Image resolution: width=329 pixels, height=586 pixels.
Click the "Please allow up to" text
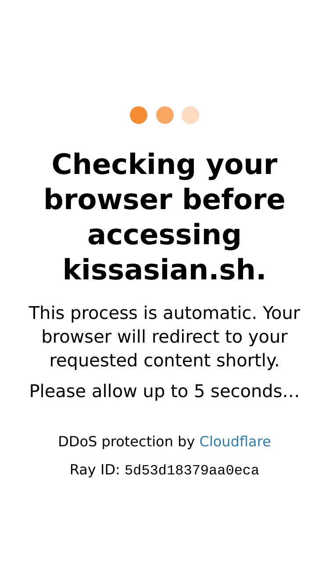[x=110, y=392]
